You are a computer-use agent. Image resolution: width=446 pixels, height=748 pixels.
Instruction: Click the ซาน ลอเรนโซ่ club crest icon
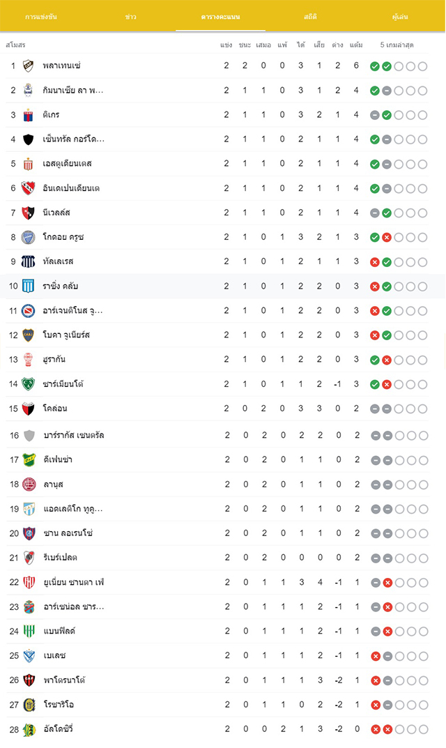click(x=29, y=533)
